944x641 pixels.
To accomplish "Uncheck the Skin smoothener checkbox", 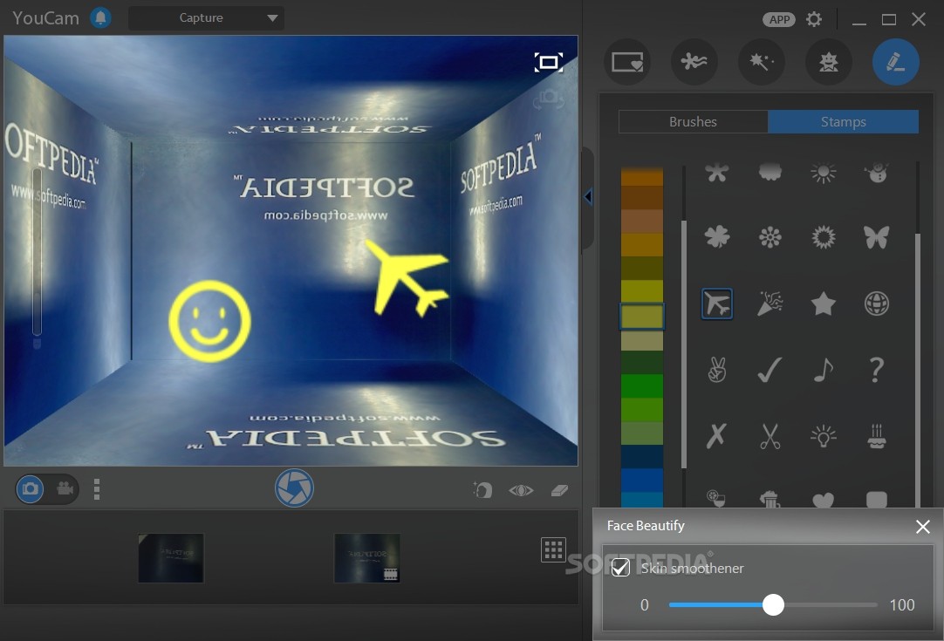I will click(620, 568).
